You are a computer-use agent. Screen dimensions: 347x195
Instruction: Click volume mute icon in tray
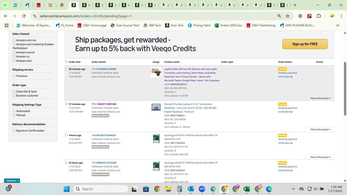[x=316, y=189]
